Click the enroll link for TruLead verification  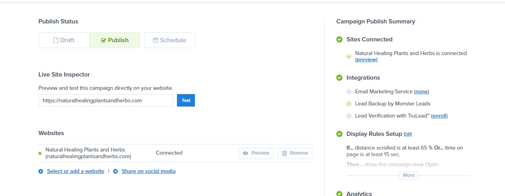439,116
